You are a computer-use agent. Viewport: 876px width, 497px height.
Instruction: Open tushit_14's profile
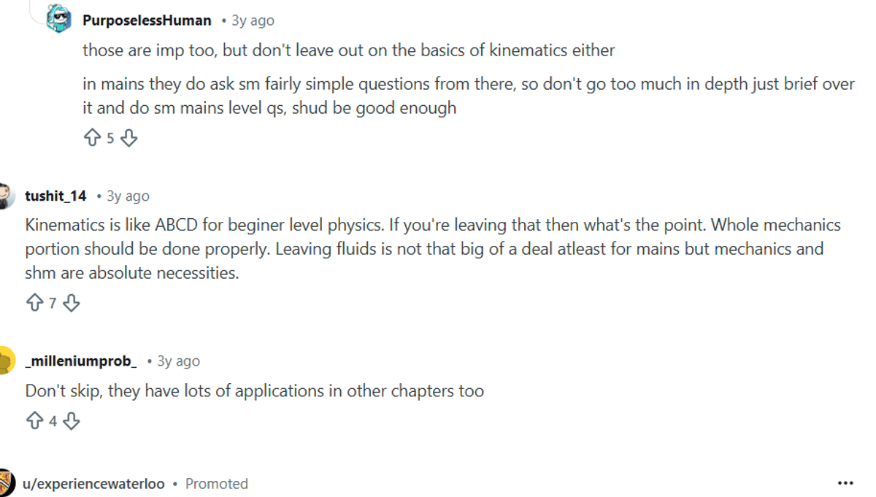click(55, 196)
